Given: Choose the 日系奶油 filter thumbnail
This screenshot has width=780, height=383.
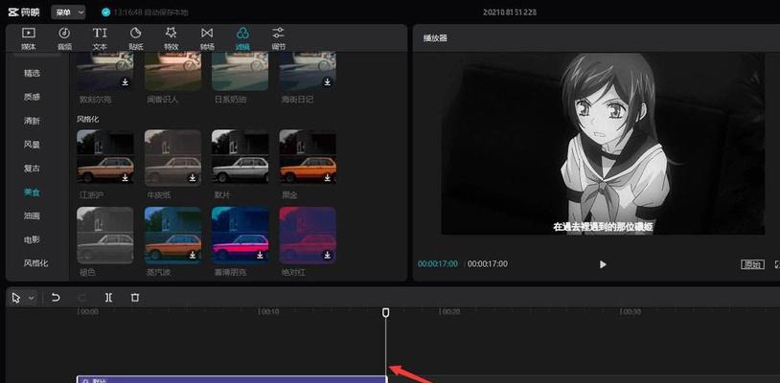Looking at the screenshot, I should (241, 72).
